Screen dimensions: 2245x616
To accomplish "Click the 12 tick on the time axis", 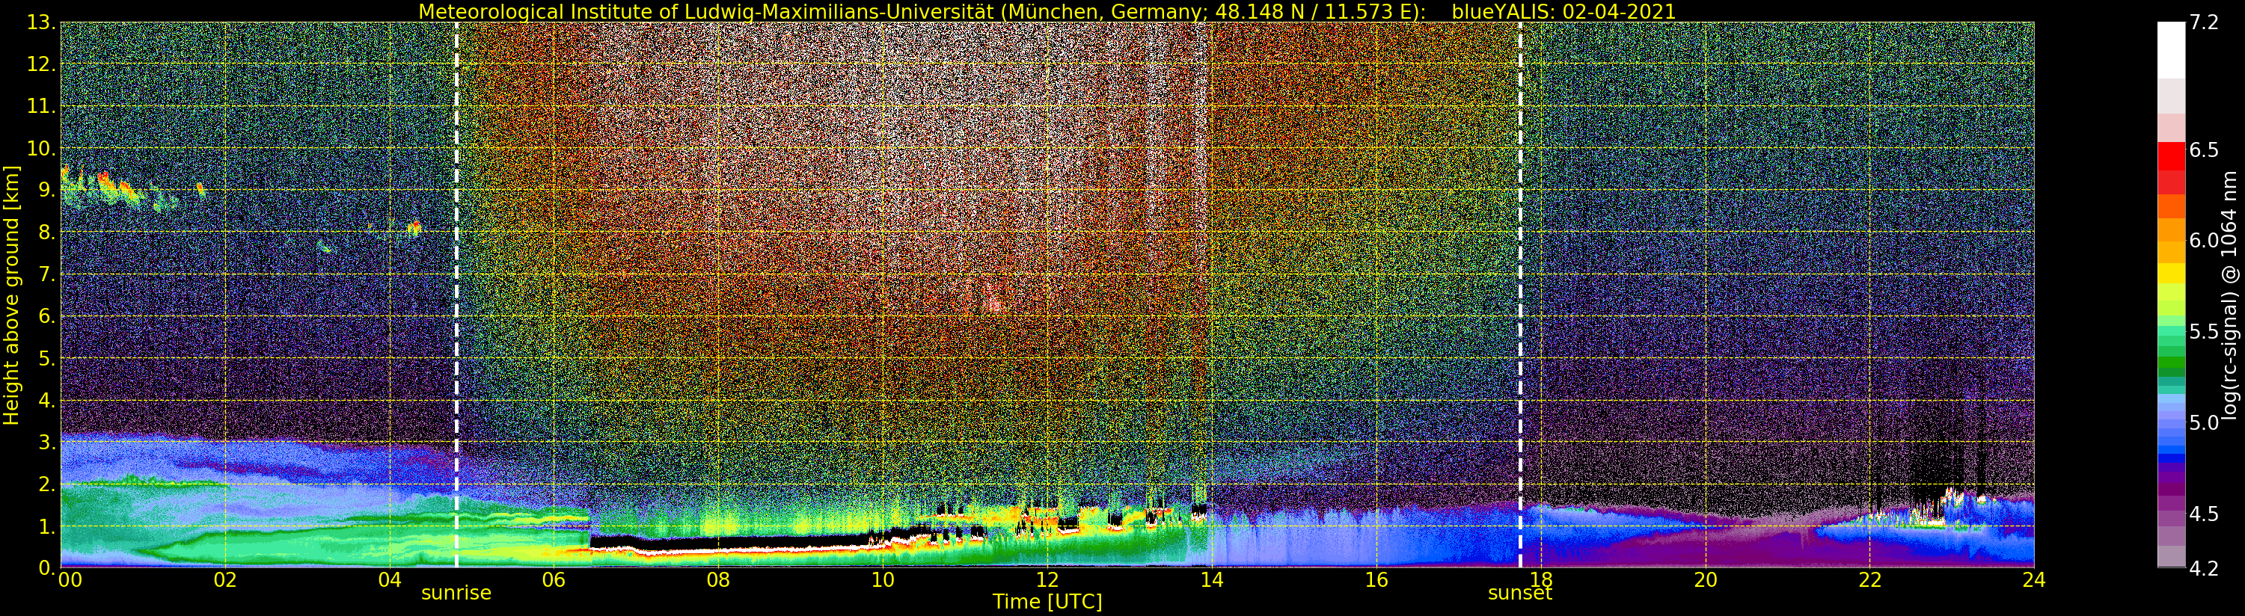I will coord(1047,579).
